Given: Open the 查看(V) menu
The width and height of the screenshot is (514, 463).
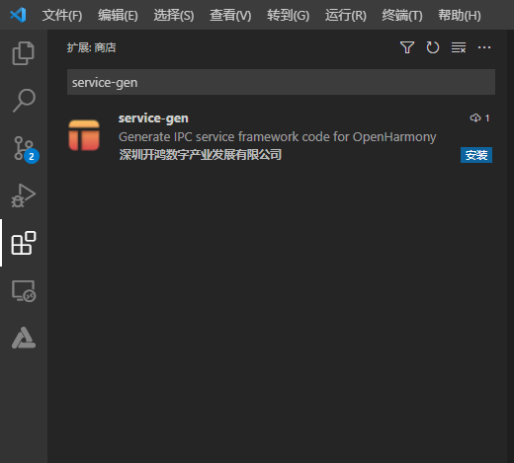Looking at the screenshot, I should (x=230, y=16).
